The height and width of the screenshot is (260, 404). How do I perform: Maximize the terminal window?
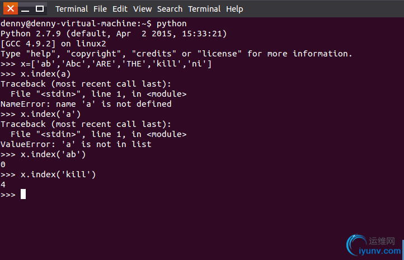click(39, 8)
